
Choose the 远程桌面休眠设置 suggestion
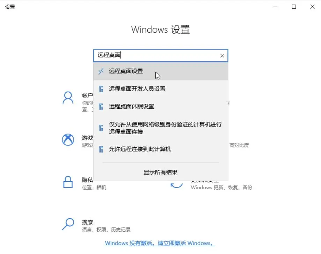pos(161,107)
